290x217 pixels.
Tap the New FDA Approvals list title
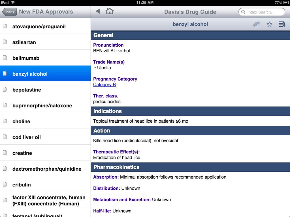pyautogui.click(x=46, y=12)
